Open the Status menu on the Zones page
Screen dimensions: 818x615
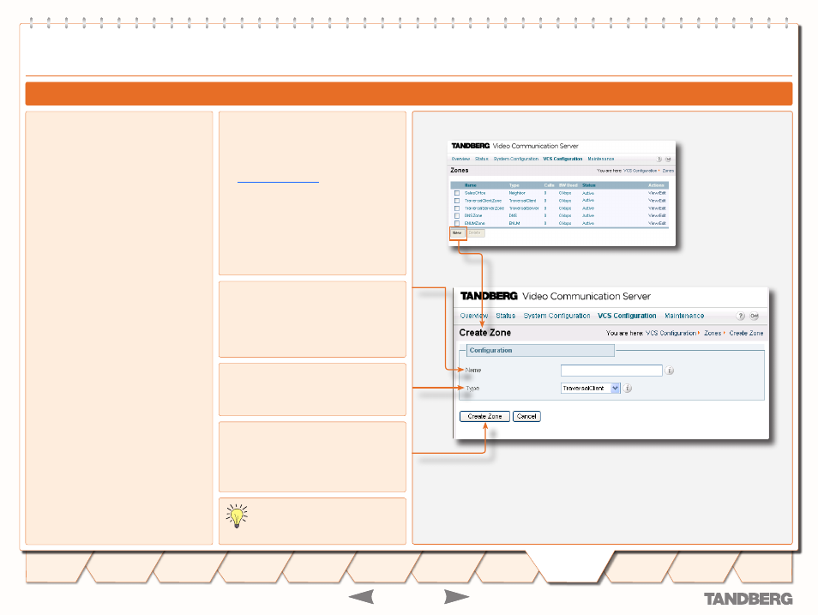pos(482,159)
